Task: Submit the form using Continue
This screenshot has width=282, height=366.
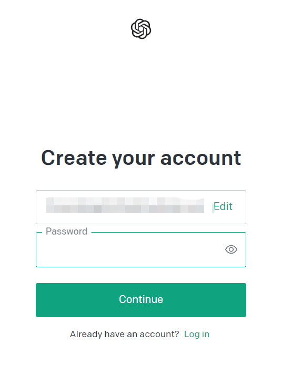Action: pos(141,300)
